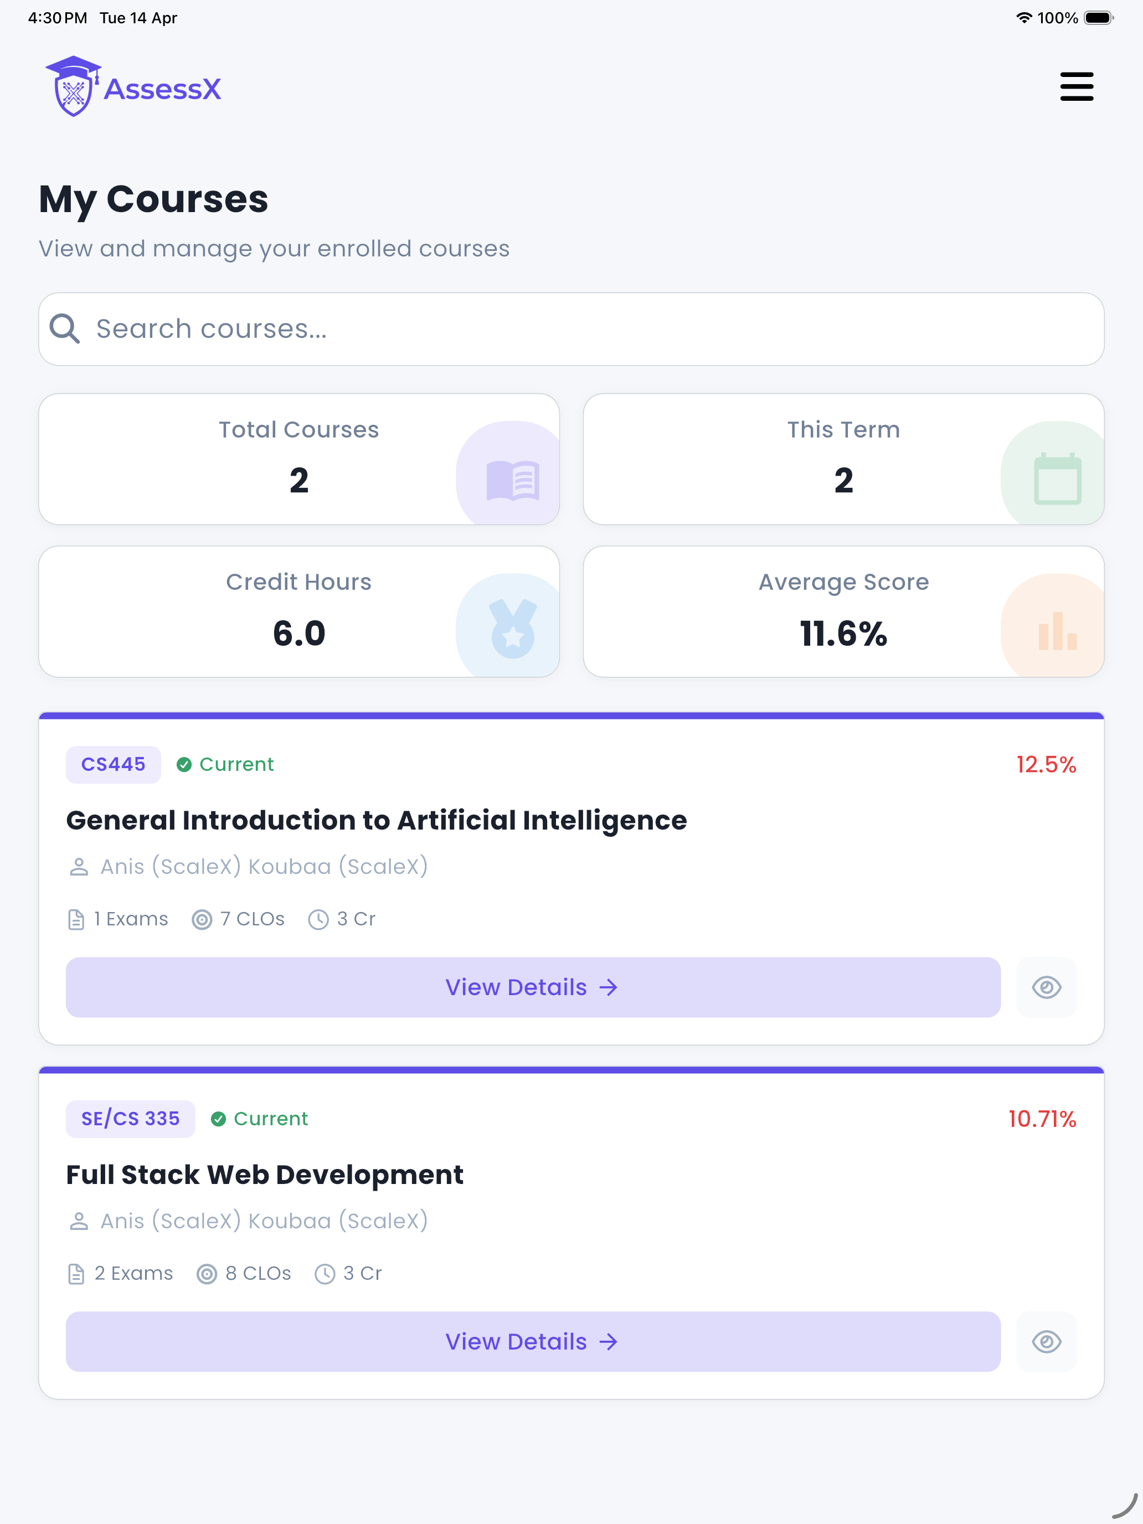Focus the Search courses field
This screenshot has width=1143, height=1524.
[571, 328]
